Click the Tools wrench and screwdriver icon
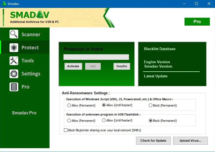The height and width of the screenshot is (152, 215). [14, 61]
